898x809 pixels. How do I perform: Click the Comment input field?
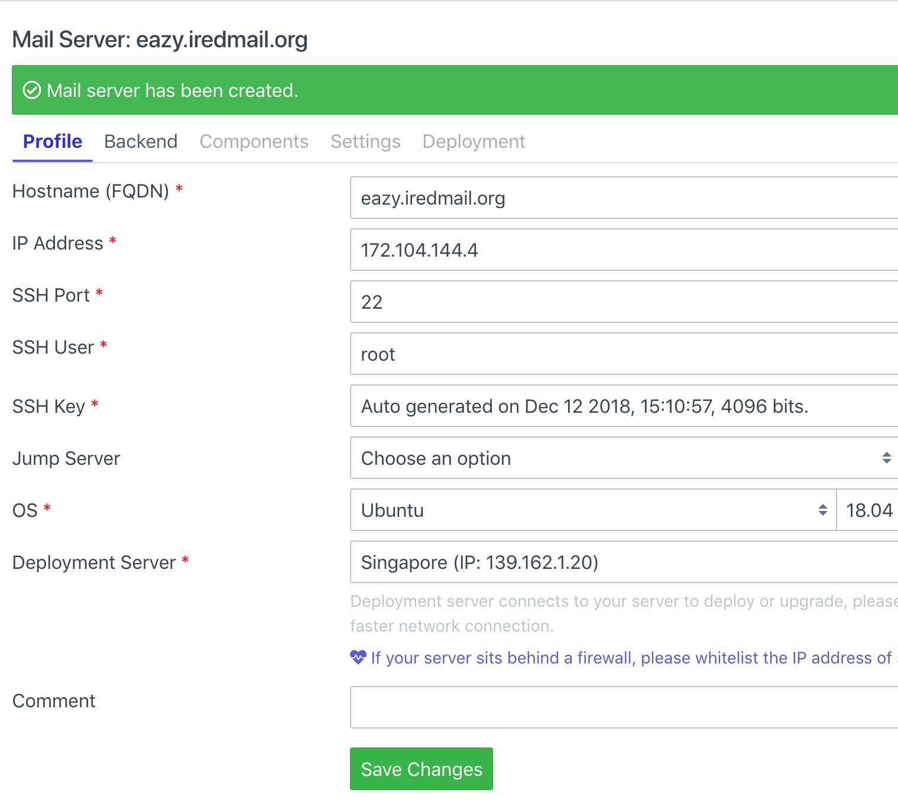[624, 707]
